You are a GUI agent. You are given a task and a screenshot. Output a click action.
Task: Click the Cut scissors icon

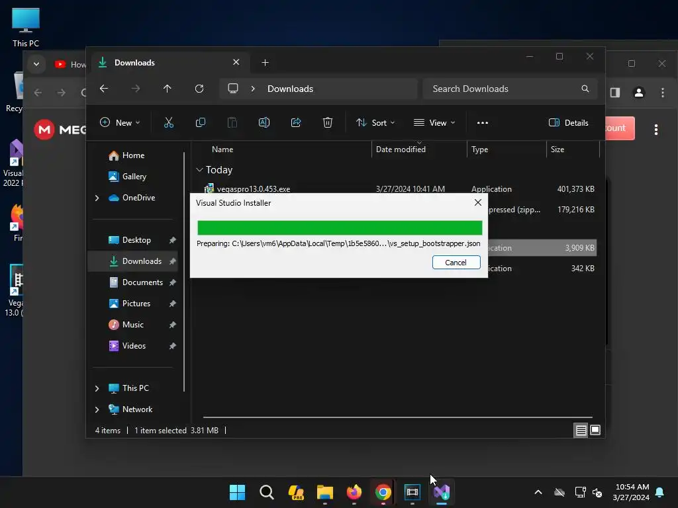169,122
